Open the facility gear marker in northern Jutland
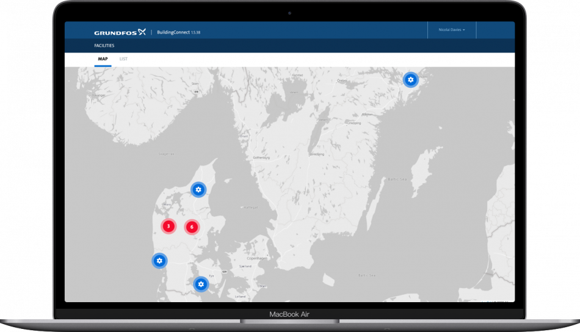This screenshot has height=332, width=580. coord(198,189)
